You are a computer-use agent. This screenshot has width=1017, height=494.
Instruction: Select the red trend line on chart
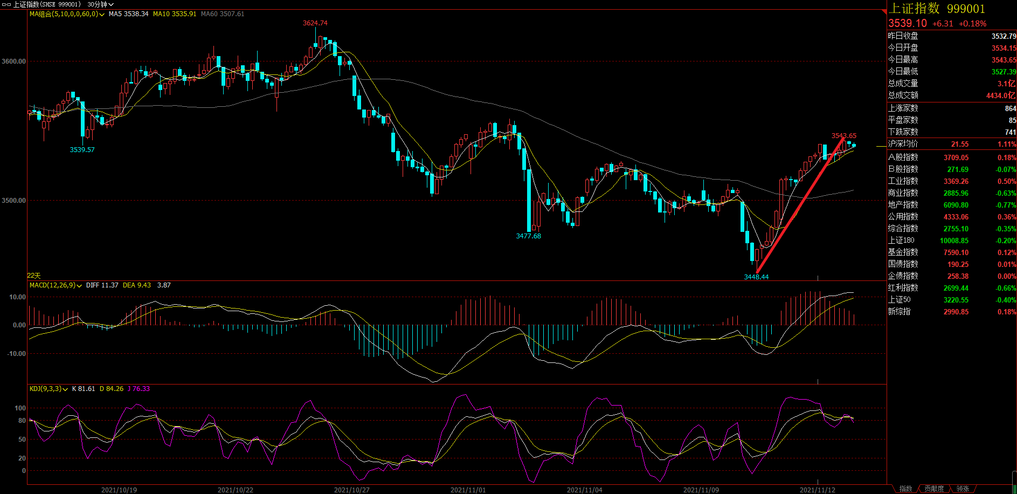tap(800, 205)
